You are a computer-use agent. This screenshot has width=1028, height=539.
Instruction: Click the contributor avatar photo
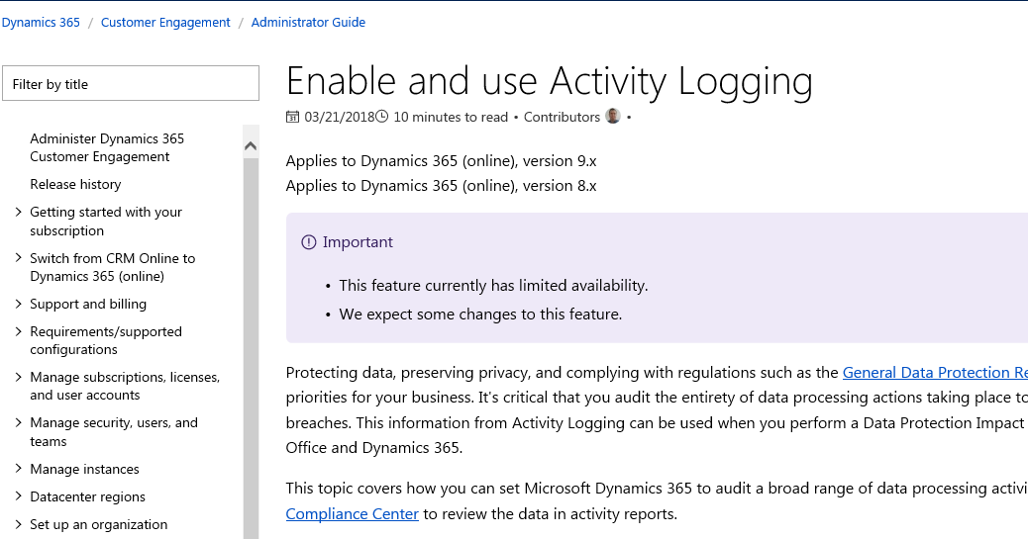[x=613, y=116]
